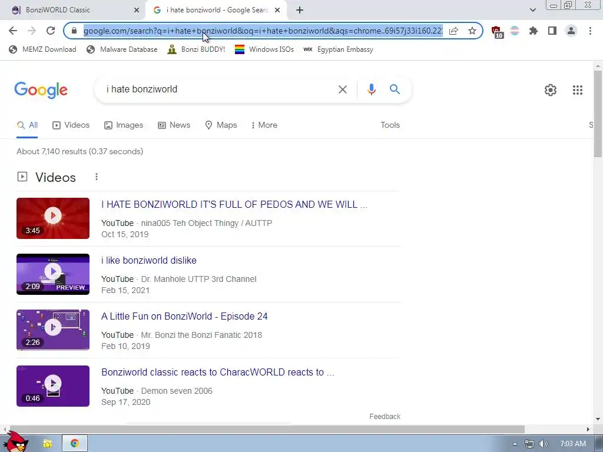Open the Malware Database bookmark
Viewport: 603px width, 452px height.
coord(122,49)
